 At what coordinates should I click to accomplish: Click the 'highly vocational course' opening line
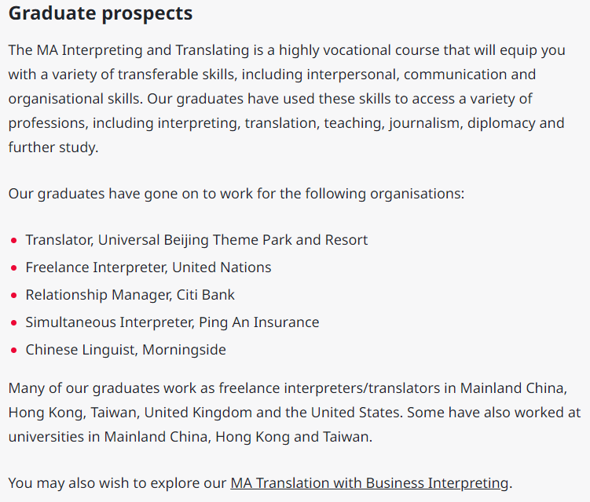[287, 50]
